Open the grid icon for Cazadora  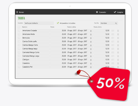coord(113,63)
